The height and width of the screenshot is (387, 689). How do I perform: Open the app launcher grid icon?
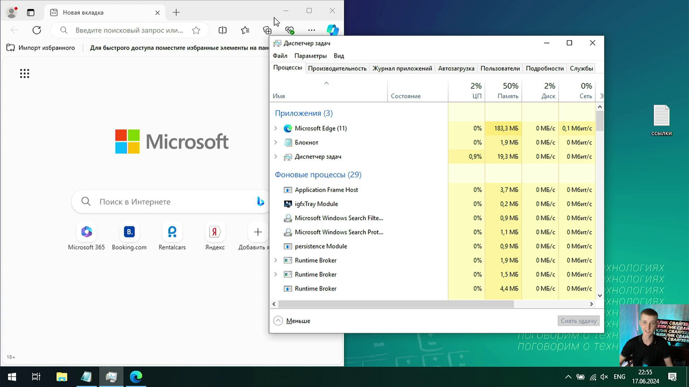coord(25,73)
